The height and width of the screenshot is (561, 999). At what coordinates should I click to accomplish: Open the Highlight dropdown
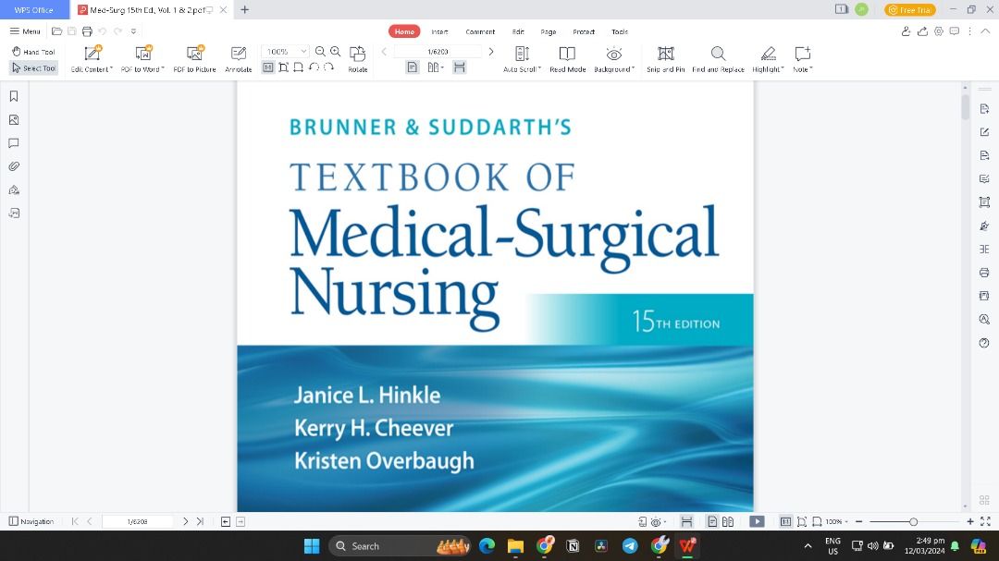pos(768,59)
